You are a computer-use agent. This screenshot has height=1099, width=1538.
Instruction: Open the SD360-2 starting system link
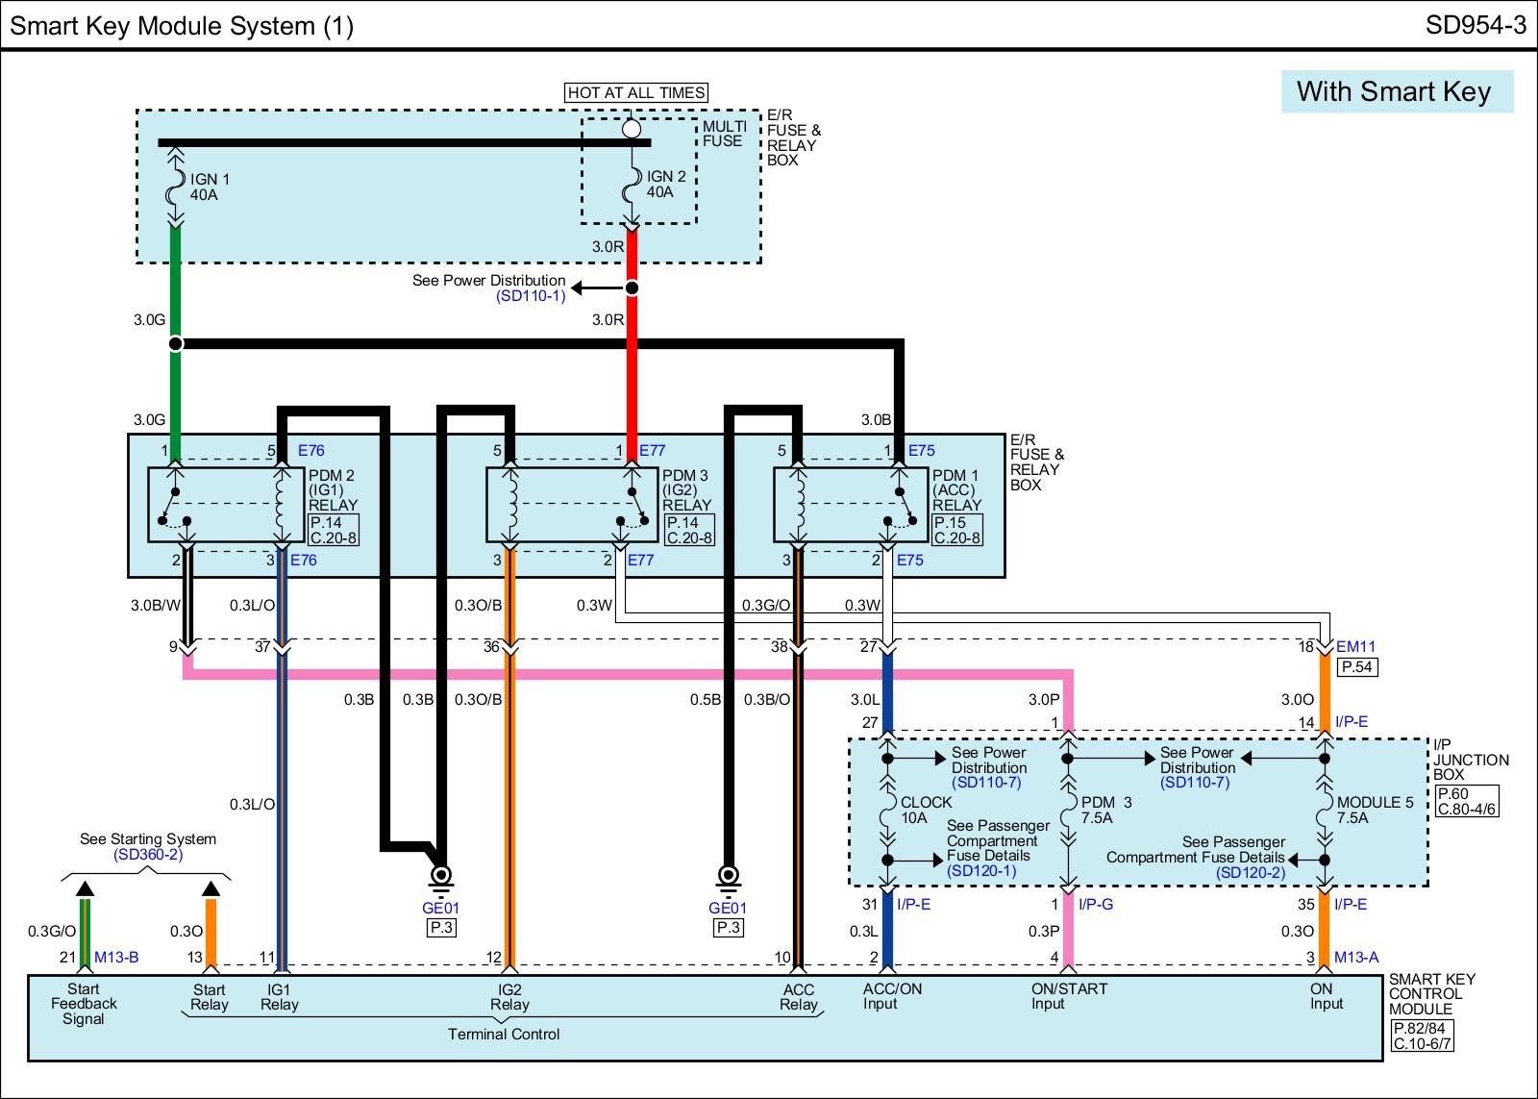point(148,854)
